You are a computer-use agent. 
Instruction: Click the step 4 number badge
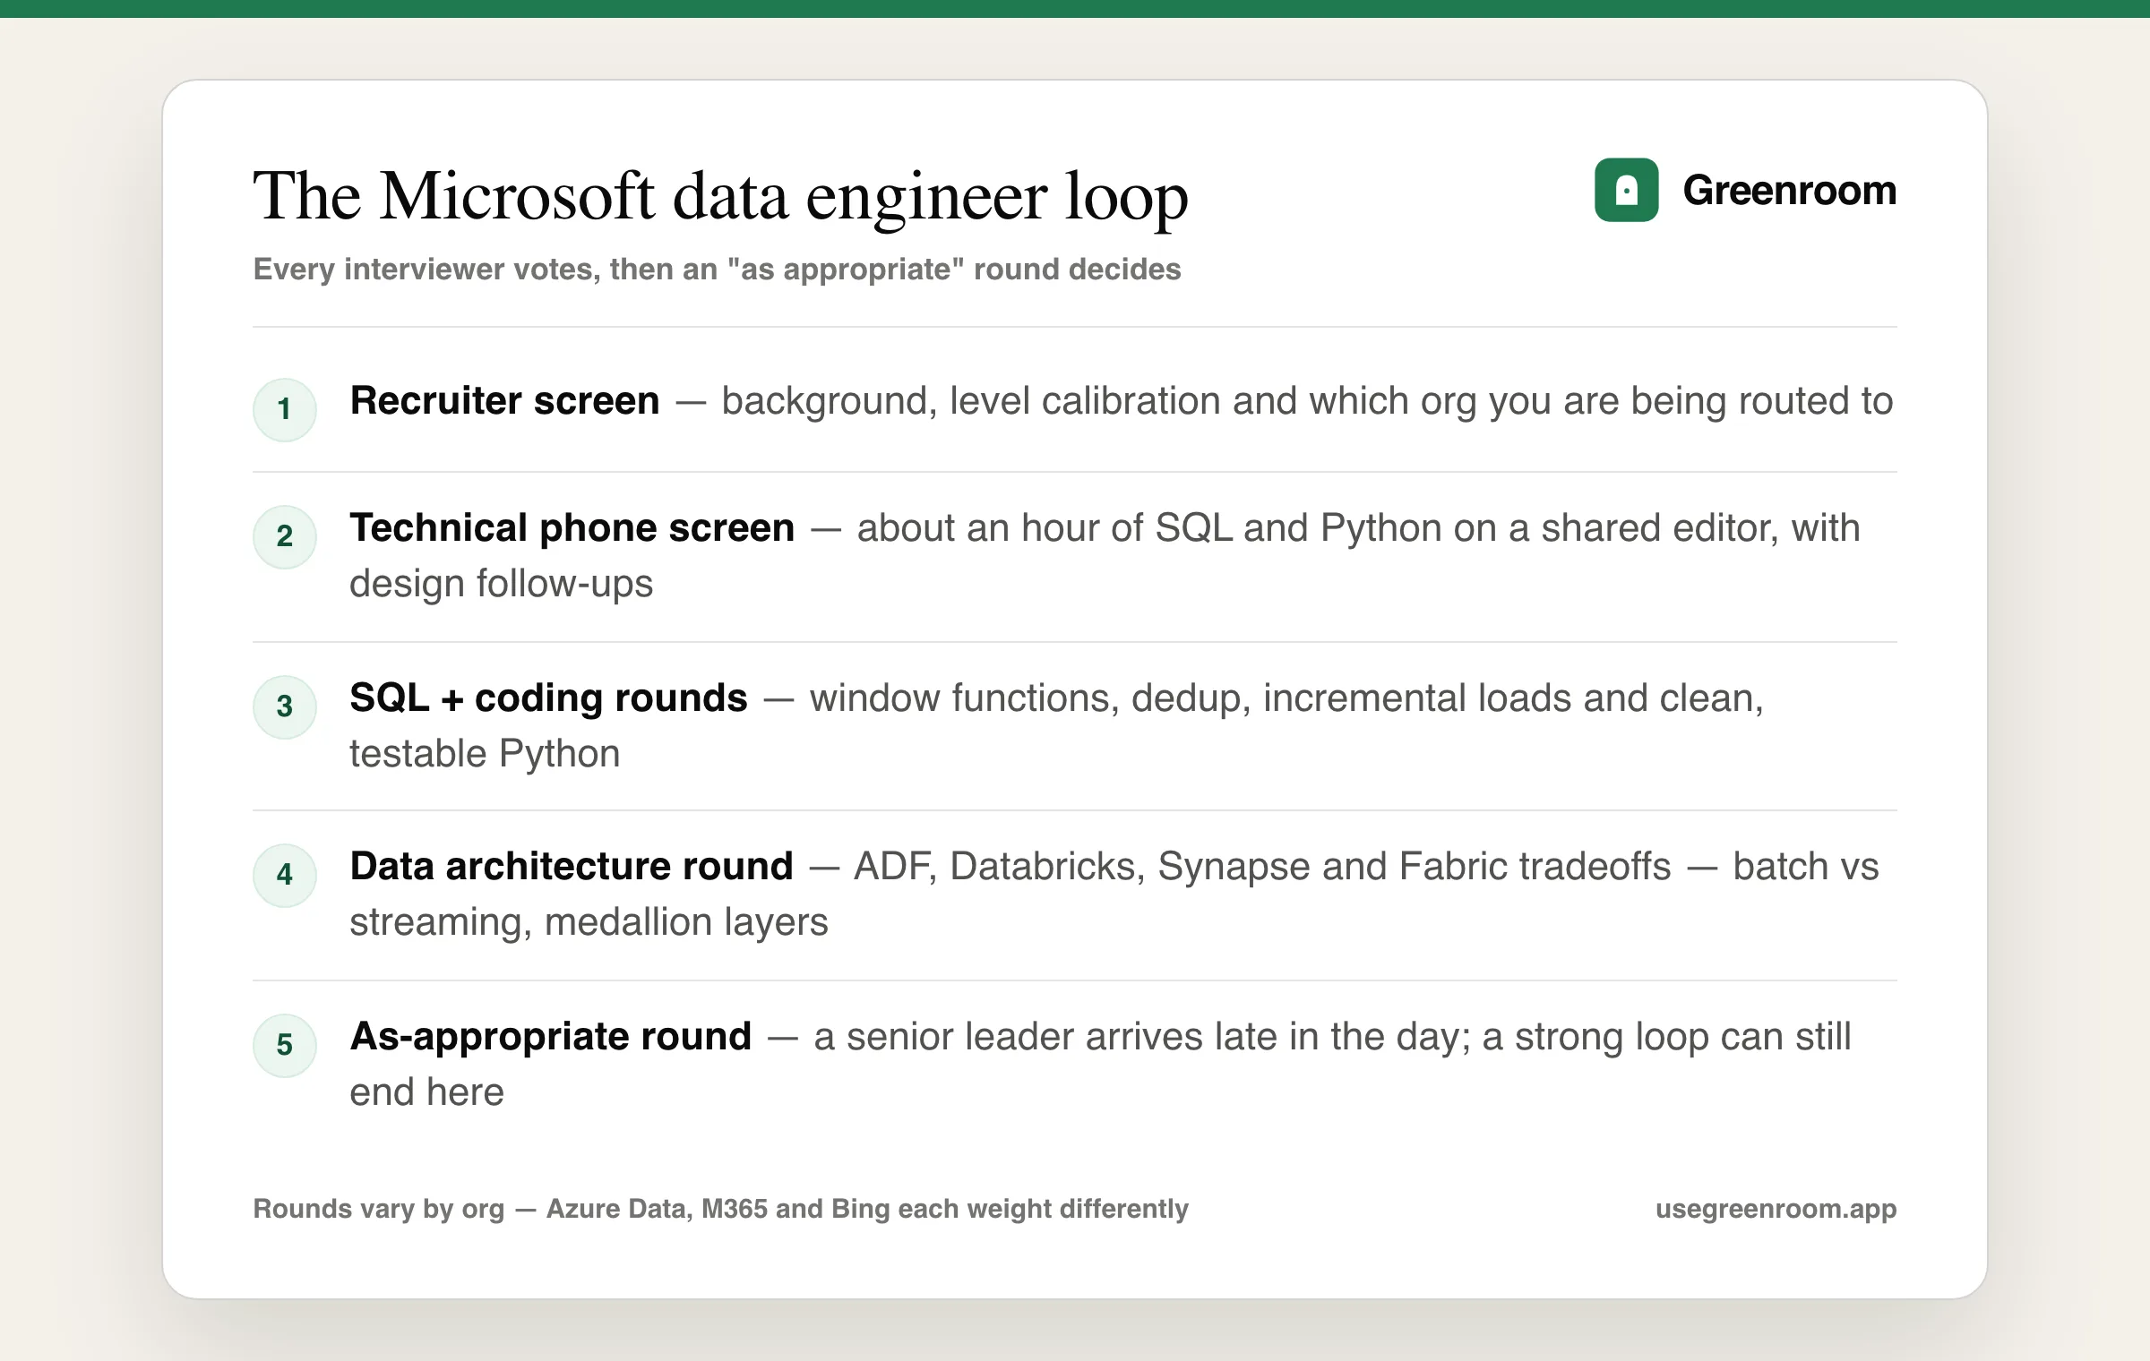click(285, 875)
